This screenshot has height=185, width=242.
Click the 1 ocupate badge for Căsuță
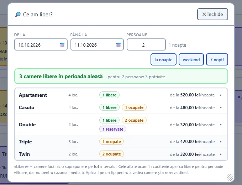coord(134,107)
